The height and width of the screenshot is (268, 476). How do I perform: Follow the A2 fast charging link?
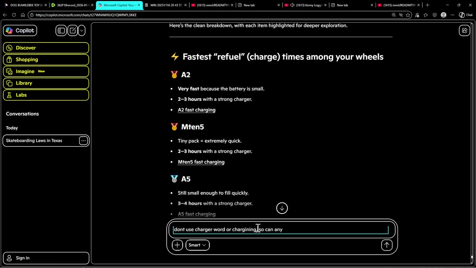point(196,110)
